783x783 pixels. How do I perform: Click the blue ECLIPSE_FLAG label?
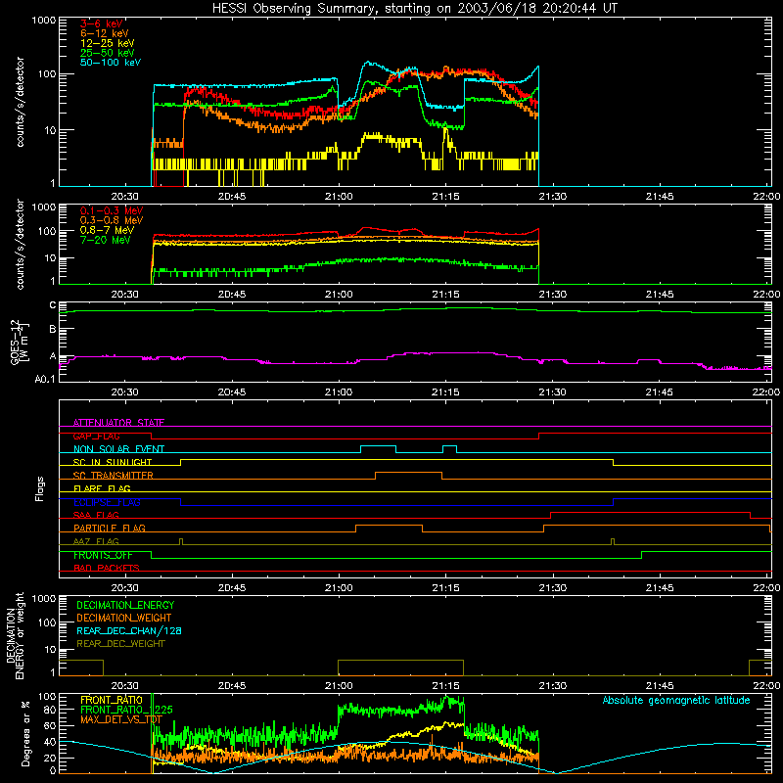point(107,502)
